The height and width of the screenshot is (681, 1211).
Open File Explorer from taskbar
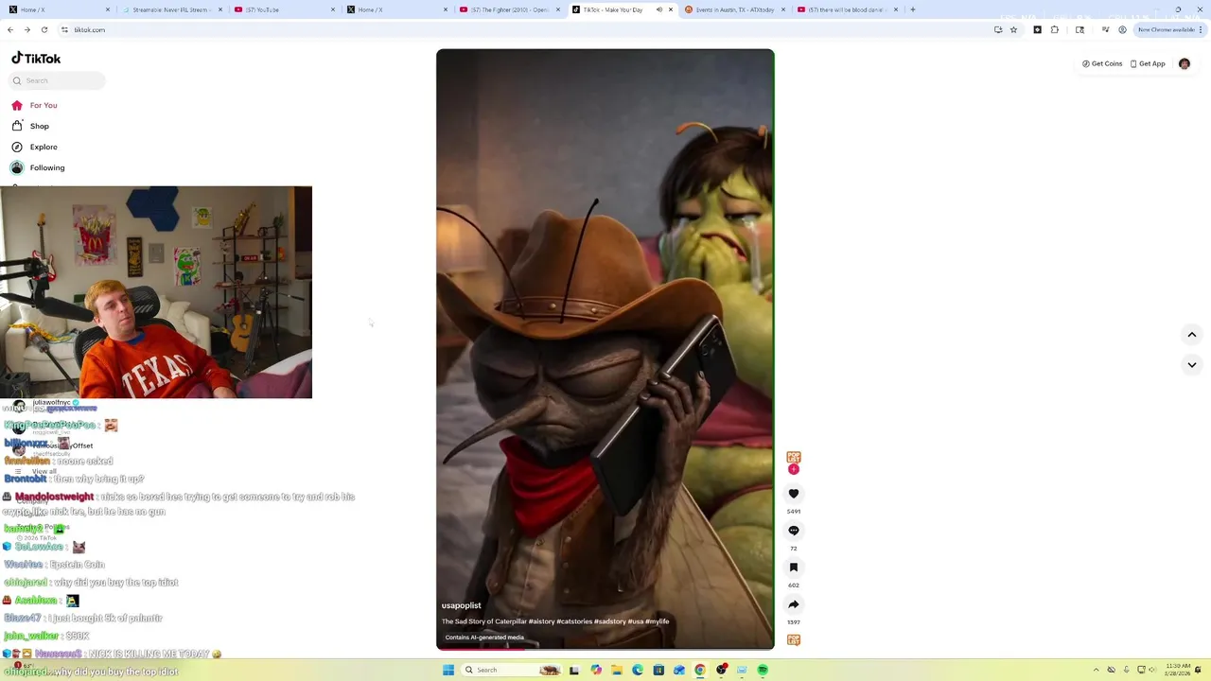(x=616, y=670)
